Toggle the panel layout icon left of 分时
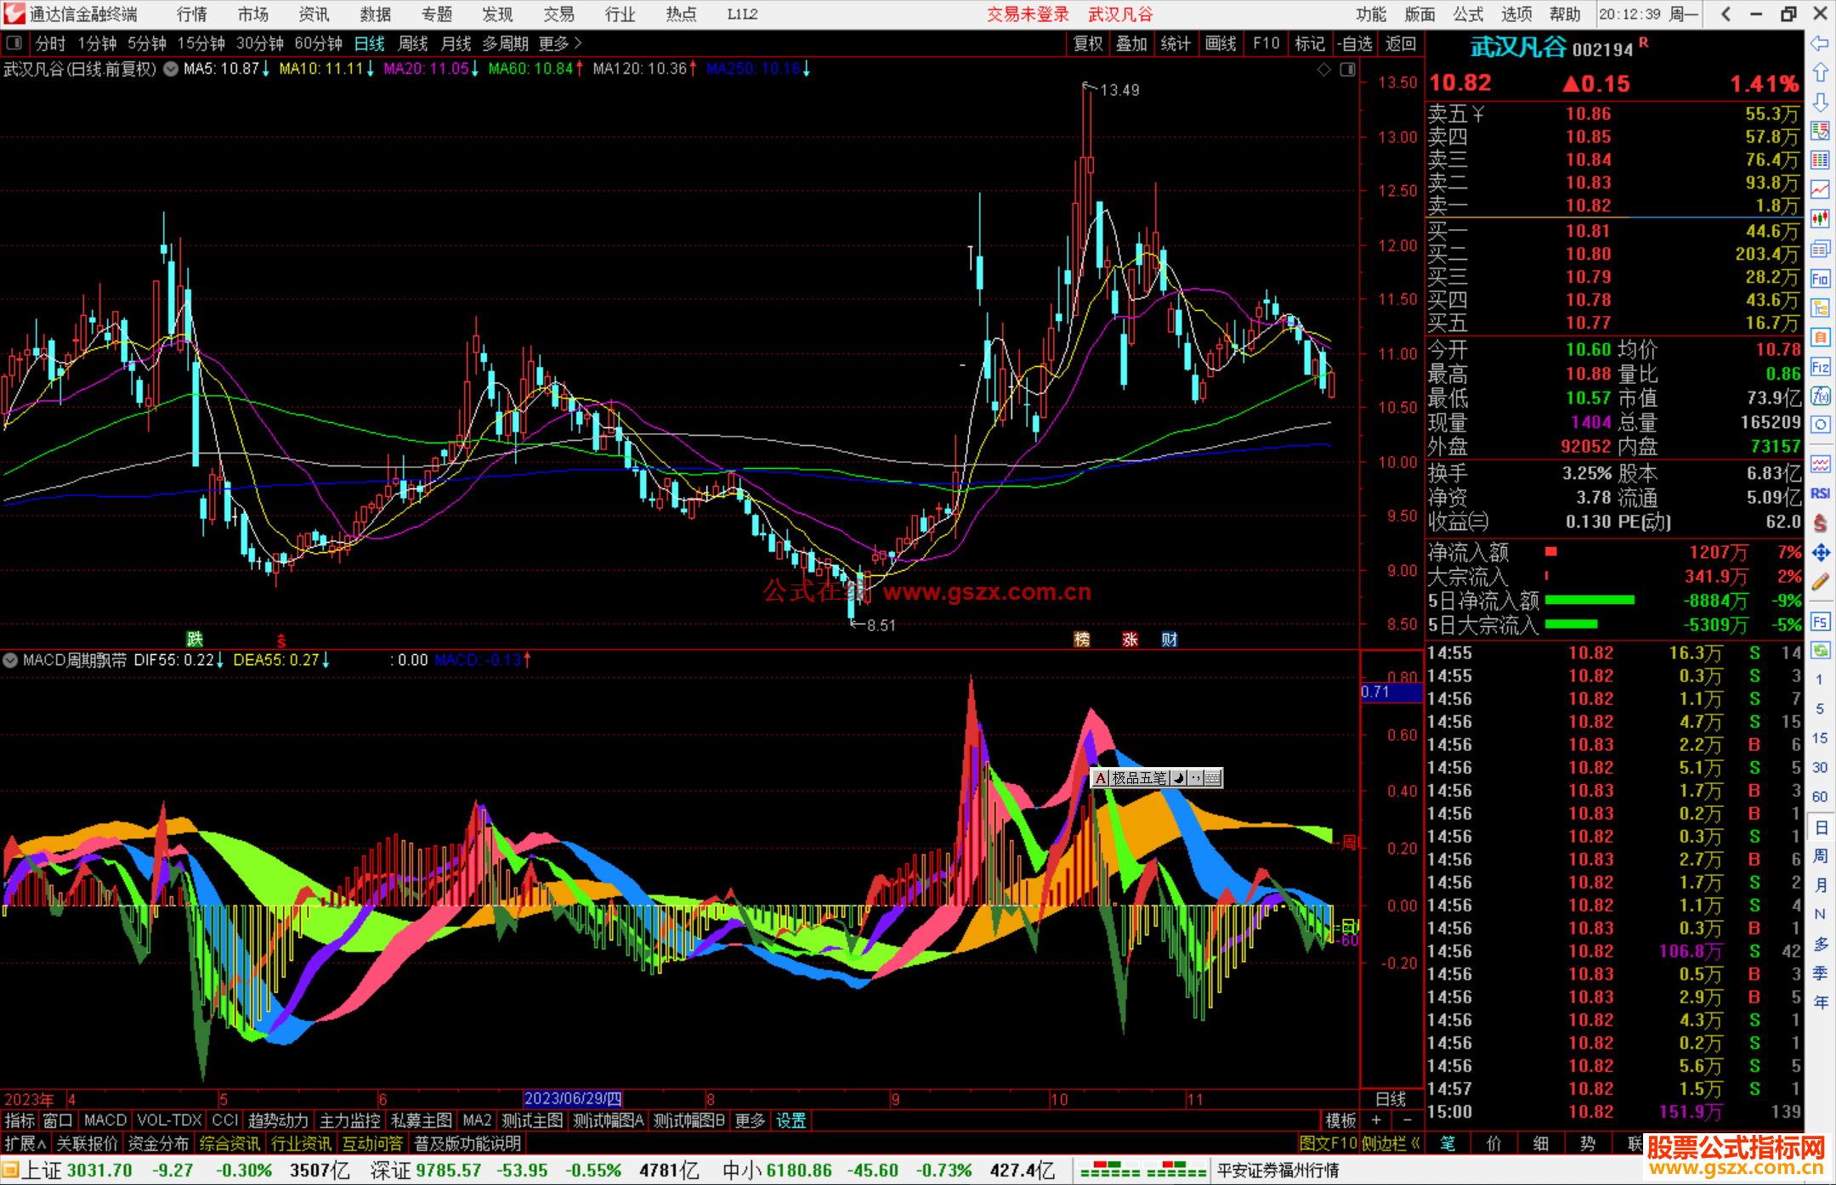This screenshot has height=1185, width=1836. tap(14, 42)
